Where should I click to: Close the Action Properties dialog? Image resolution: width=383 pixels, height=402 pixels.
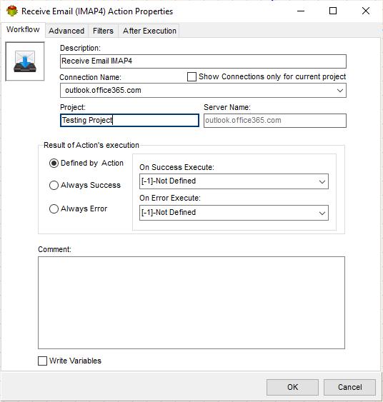[x=366, y=11]
